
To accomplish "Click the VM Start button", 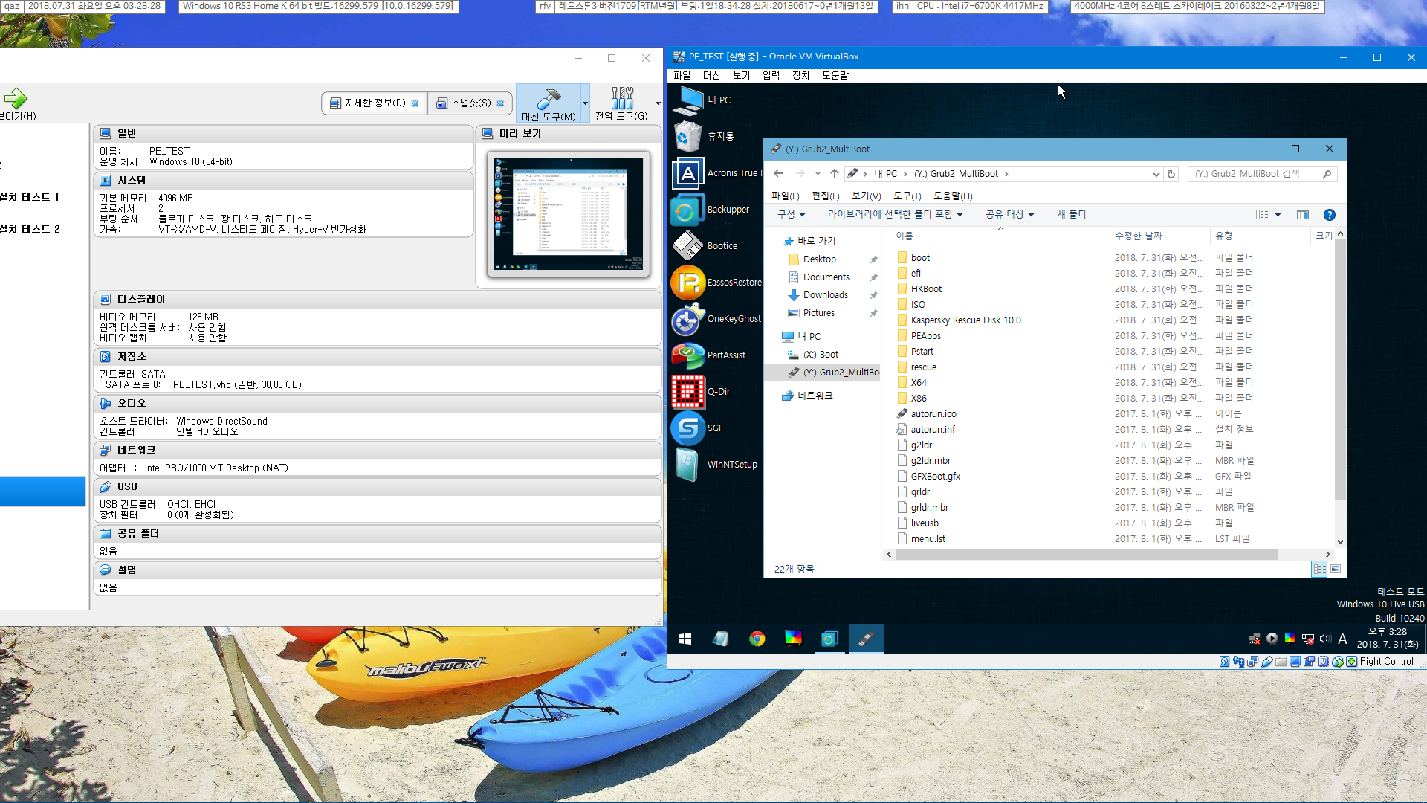I will pos(685,639).
